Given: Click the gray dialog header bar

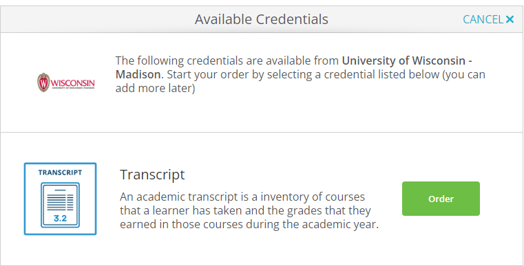Looking at the screenshot, I should click(x=262, y=19).
